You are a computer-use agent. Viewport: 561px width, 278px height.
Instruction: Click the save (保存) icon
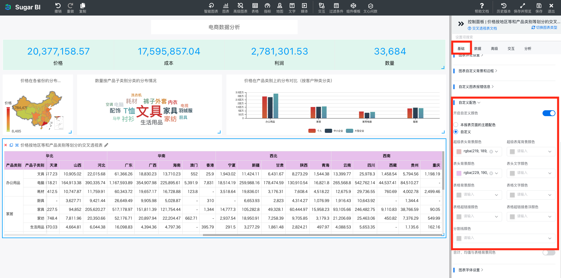[539, 8]
